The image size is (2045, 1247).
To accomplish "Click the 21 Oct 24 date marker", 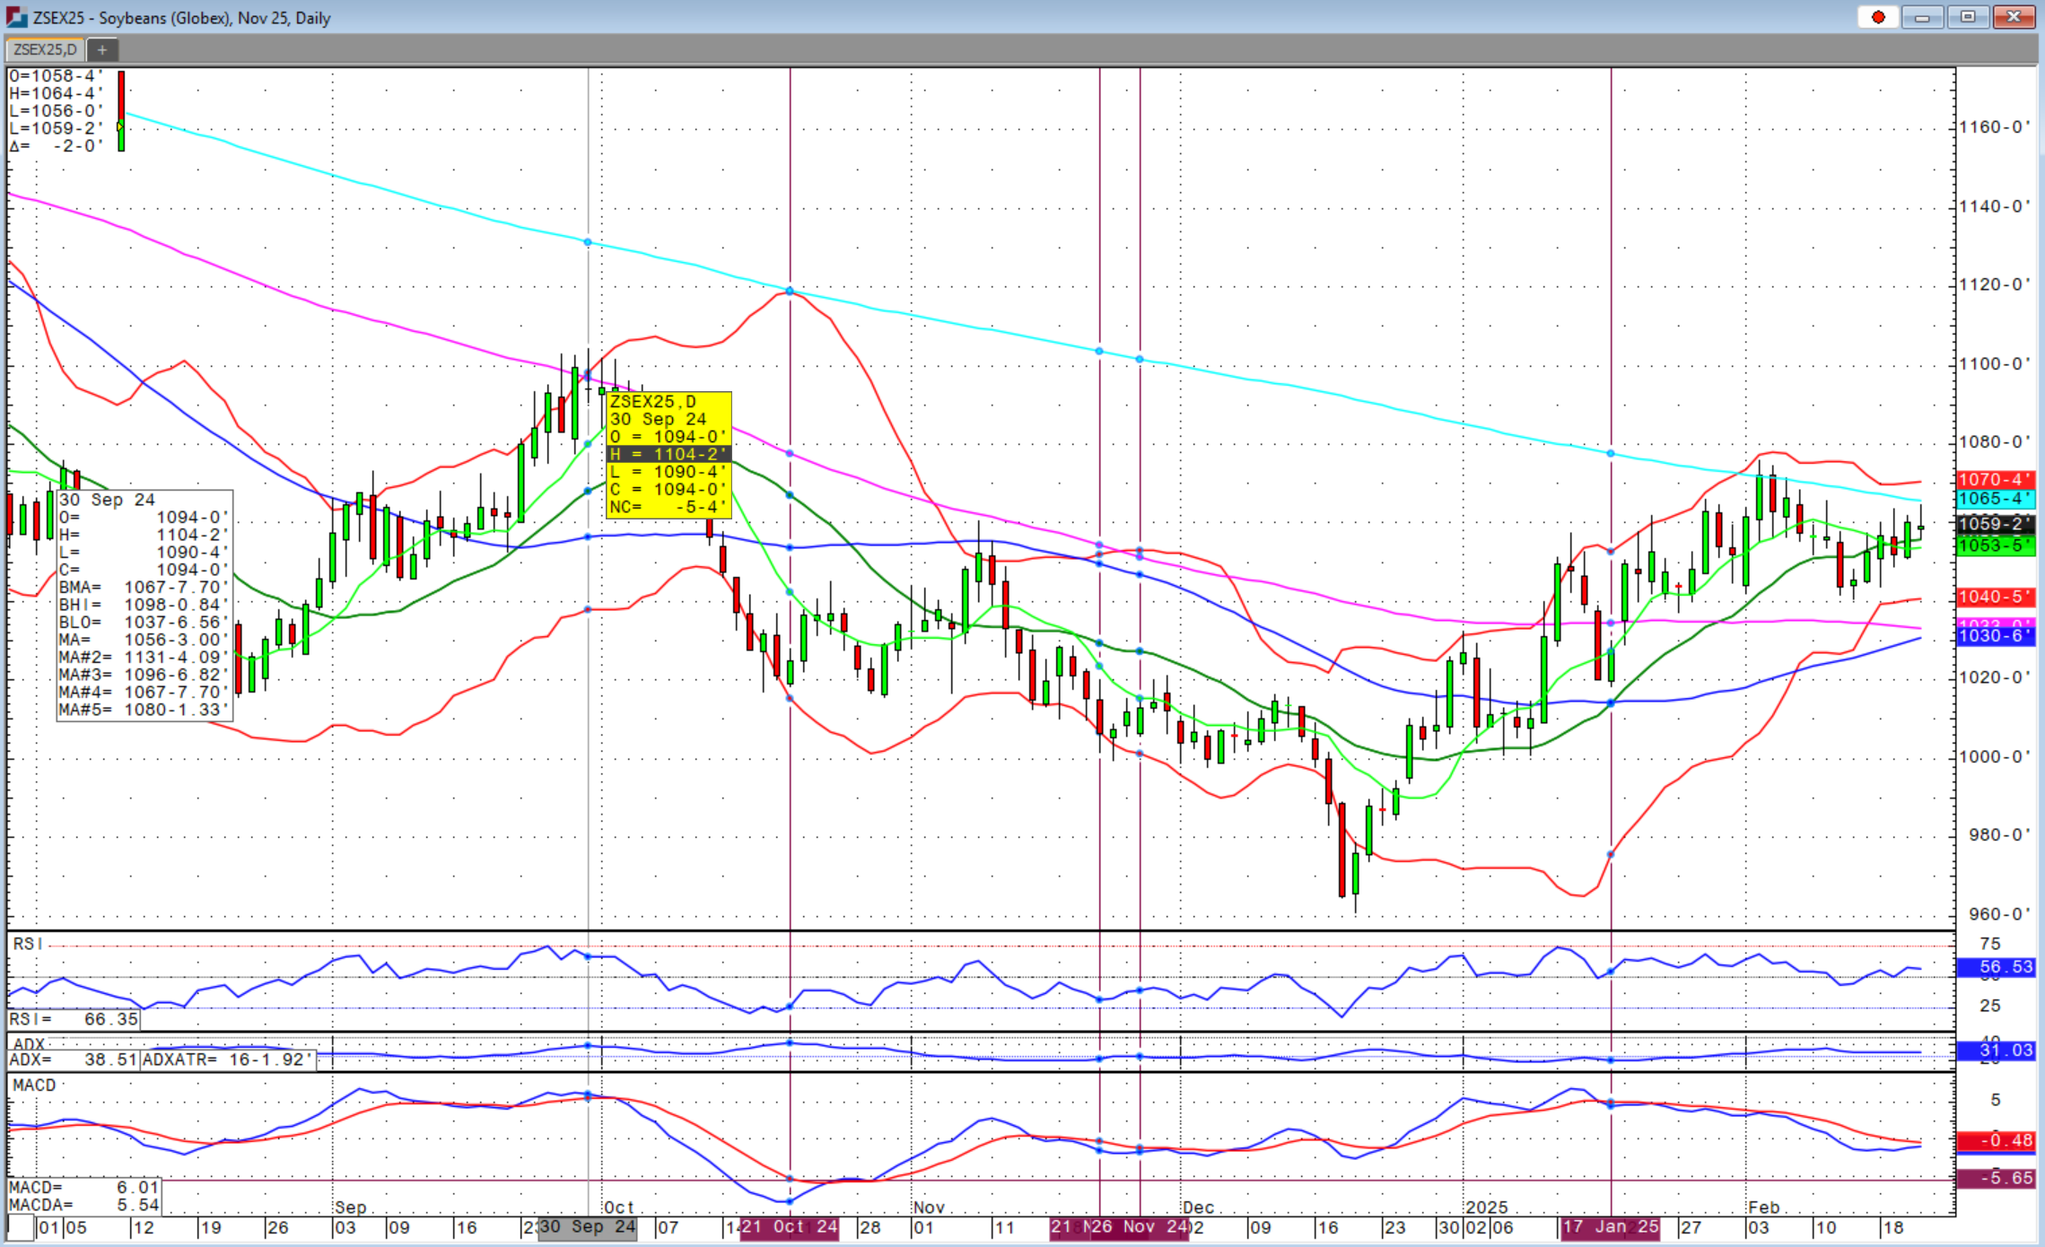I will 791,1226.
